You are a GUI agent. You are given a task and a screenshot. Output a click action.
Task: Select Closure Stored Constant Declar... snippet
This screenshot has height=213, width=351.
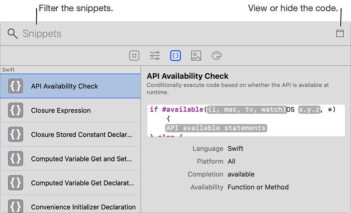(x=70, y=134)
